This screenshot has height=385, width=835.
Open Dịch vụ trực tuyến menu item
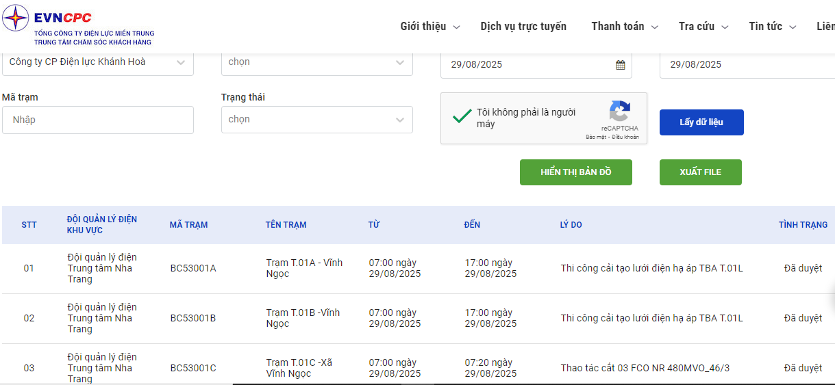pos(523,27)
